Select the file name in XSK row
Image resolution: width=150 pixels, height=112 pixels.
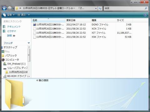pos(50,37)
